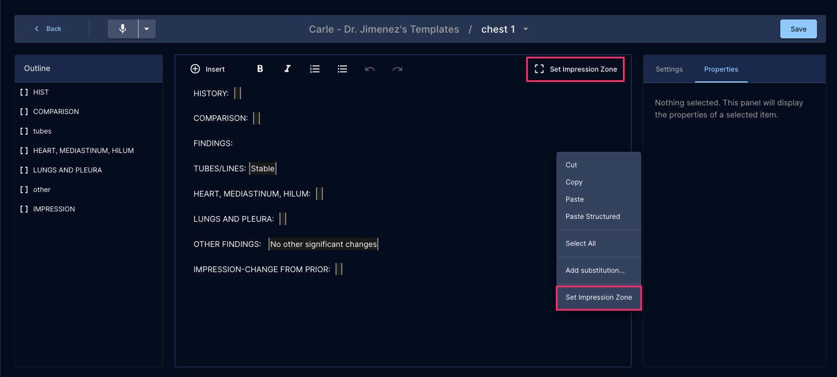Choose Copy from the context menu
The width and height of the screenshot is (837, 377).
(x=598, y=182)
